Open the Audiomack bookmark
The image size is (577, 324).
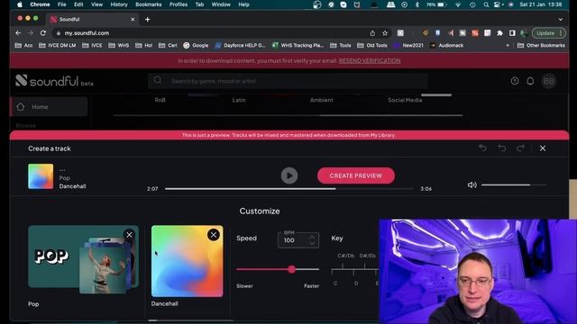[x=447, y=45]
